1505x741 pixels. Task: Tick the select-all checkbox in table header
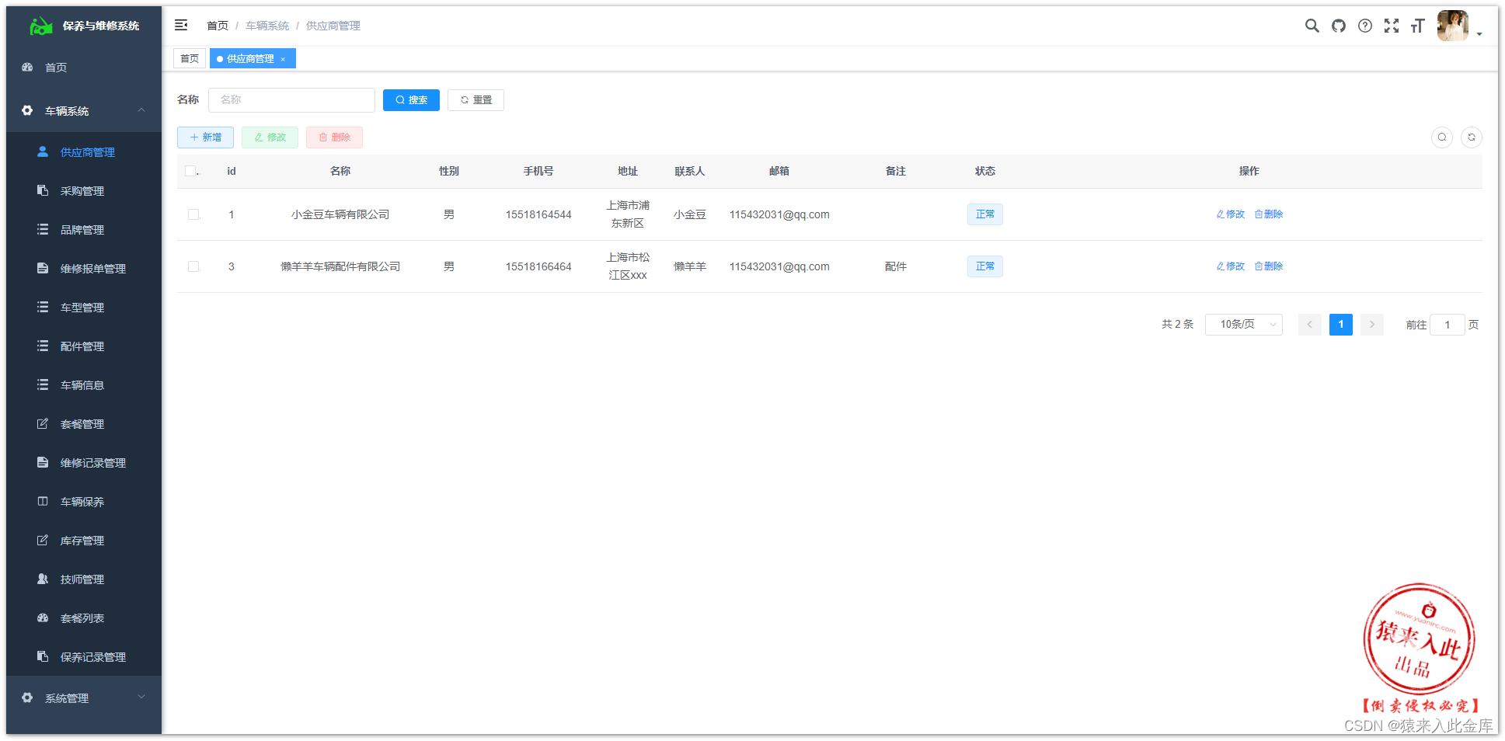[x=190, y=171]
